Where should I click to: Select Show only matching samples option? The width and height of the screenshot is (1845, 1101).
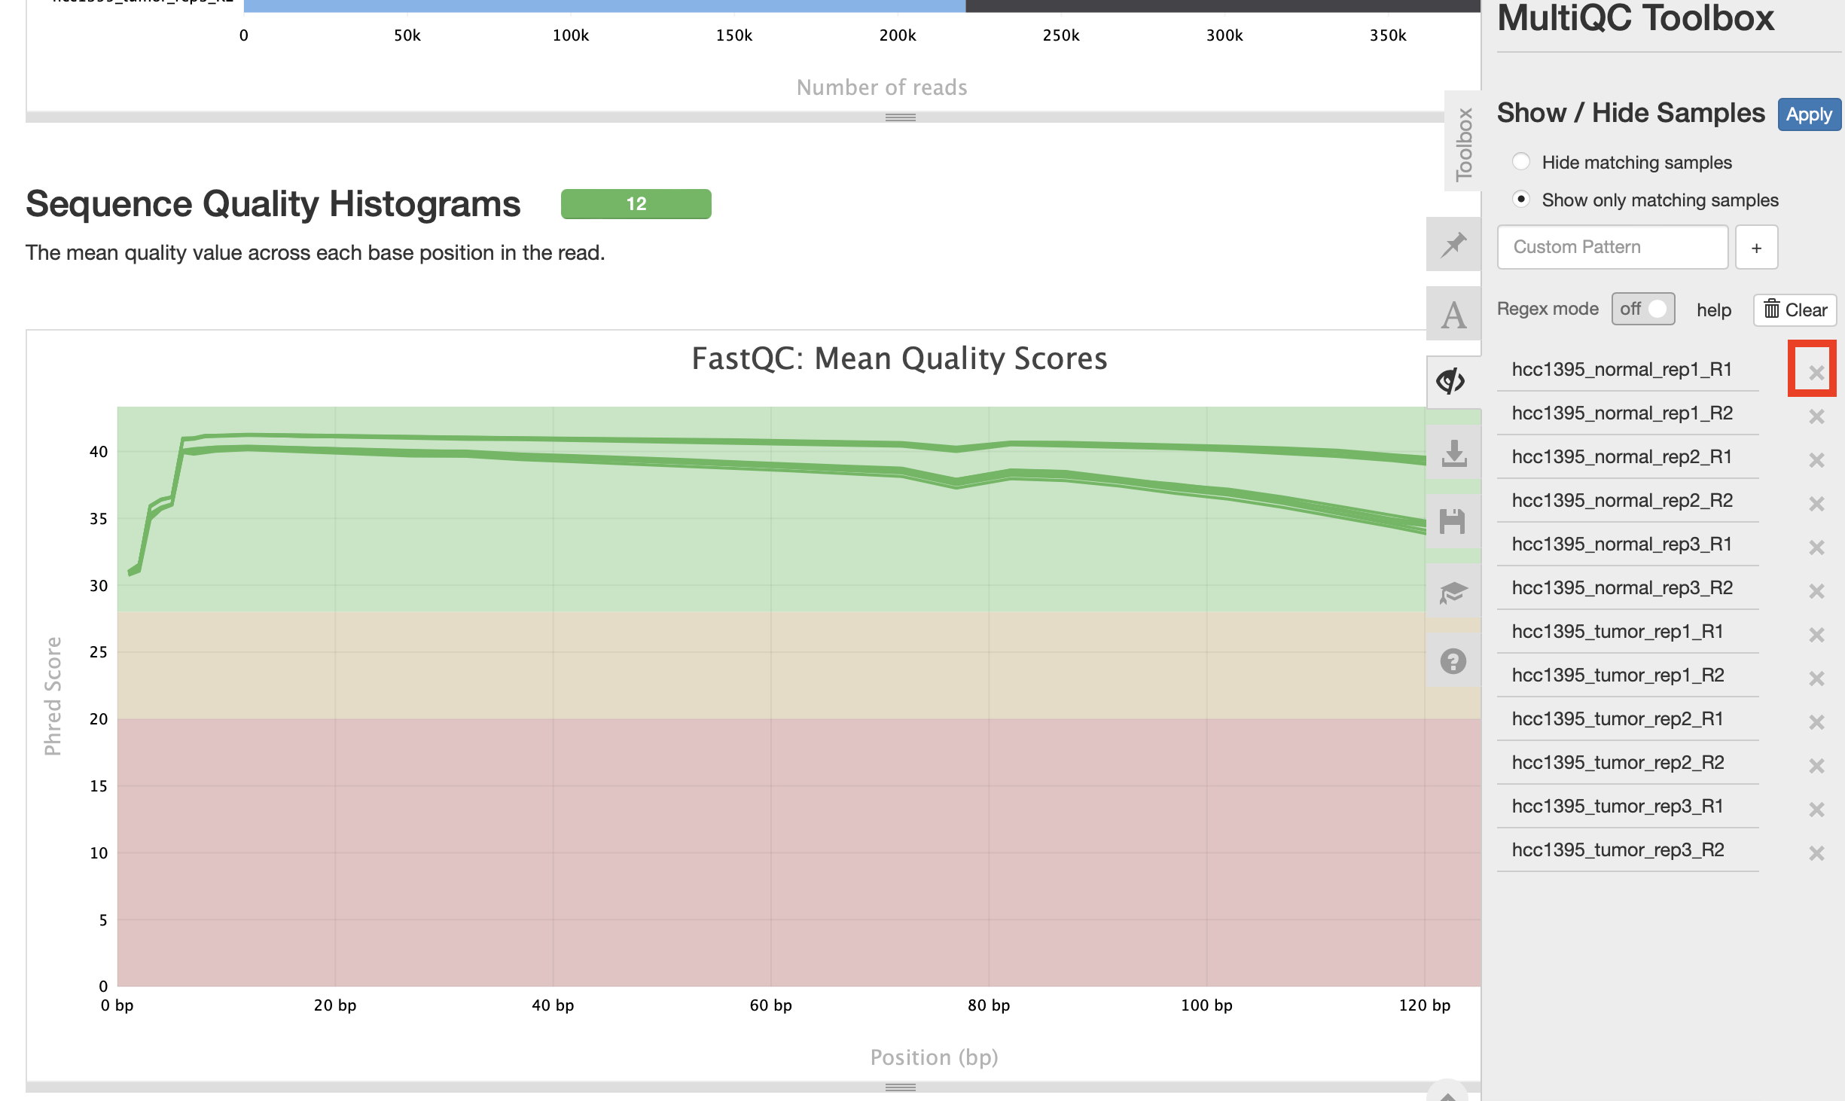1521,200
